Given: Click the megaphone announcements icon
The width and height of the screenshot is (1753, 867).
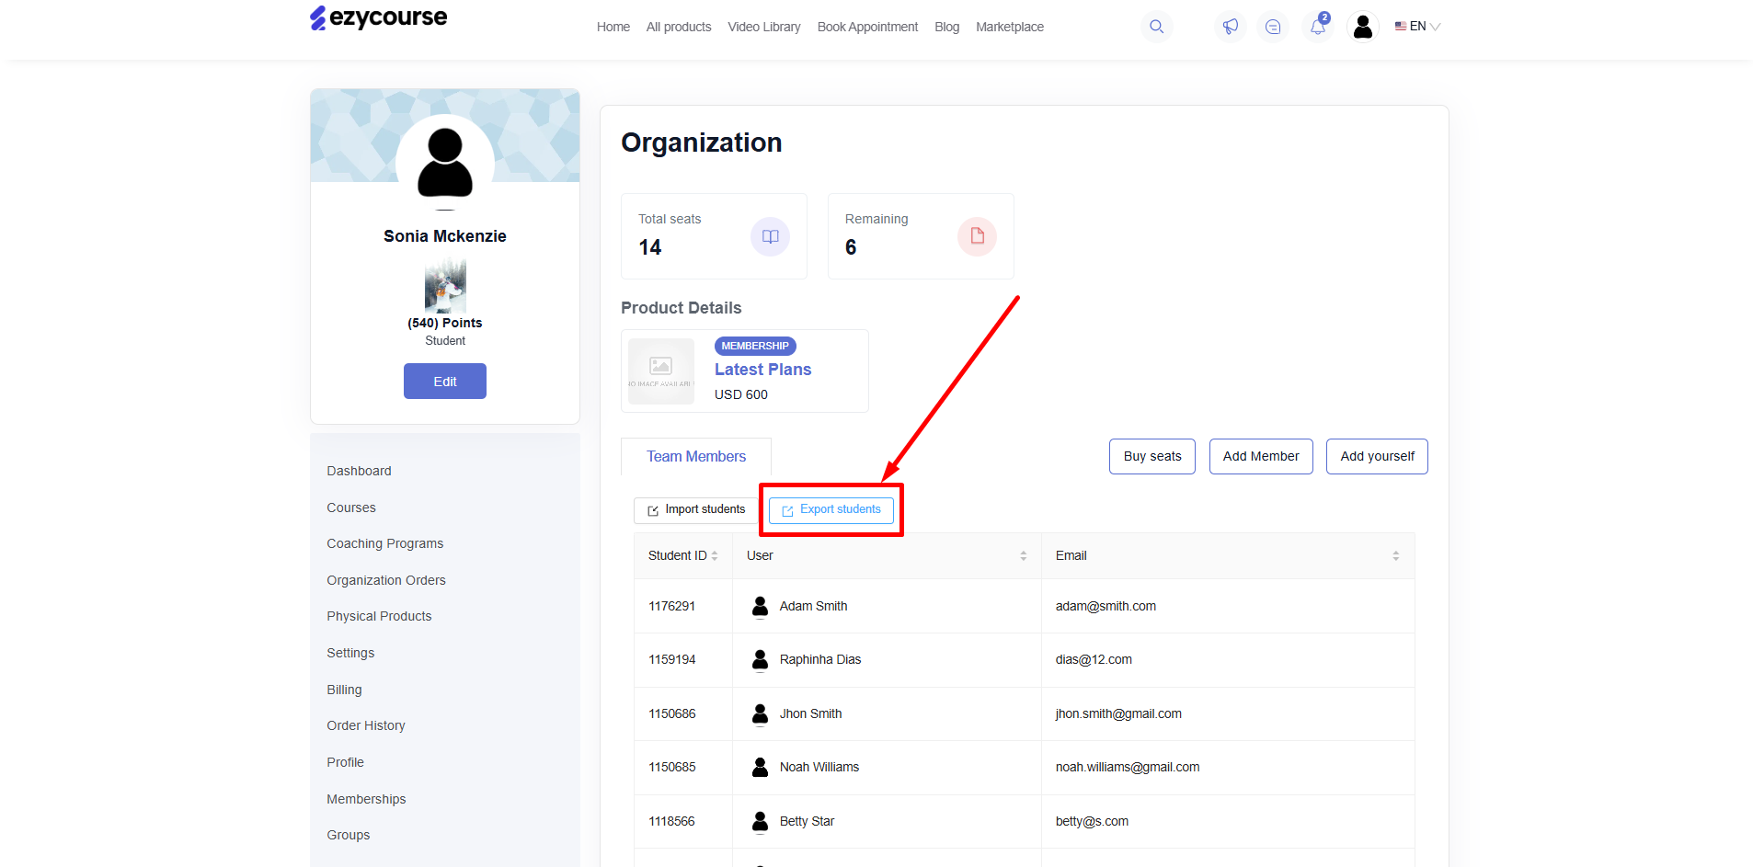Looking at the screenshot, I should 1230,27.
